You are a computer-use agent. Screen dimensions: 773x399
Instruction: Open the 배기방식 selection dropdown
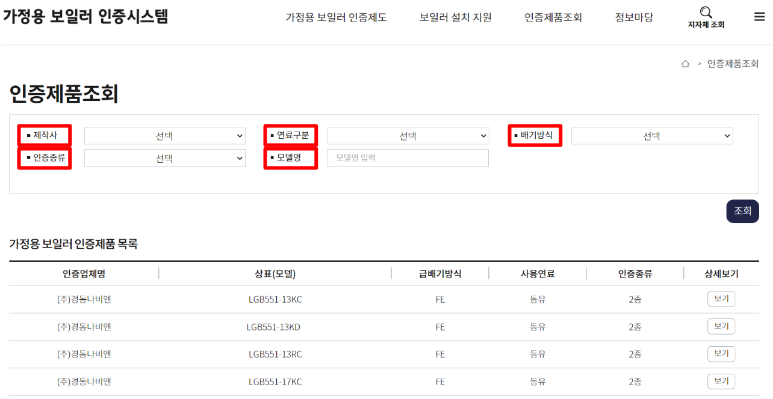pos(652,135)
